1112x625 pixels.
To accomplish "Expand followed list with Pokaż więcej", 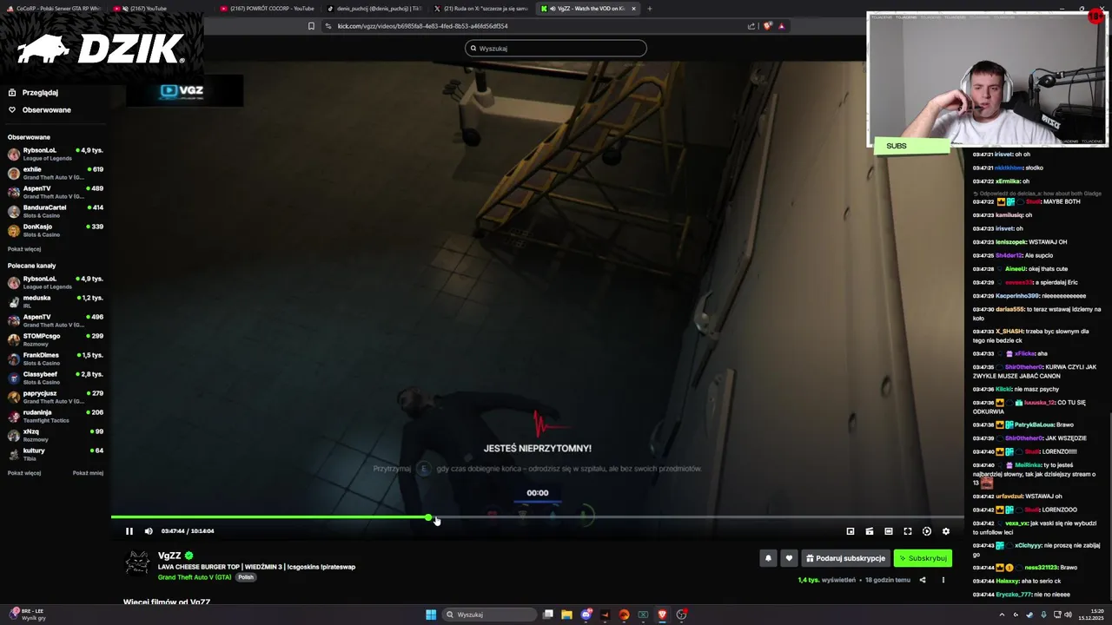I will 24,249.
